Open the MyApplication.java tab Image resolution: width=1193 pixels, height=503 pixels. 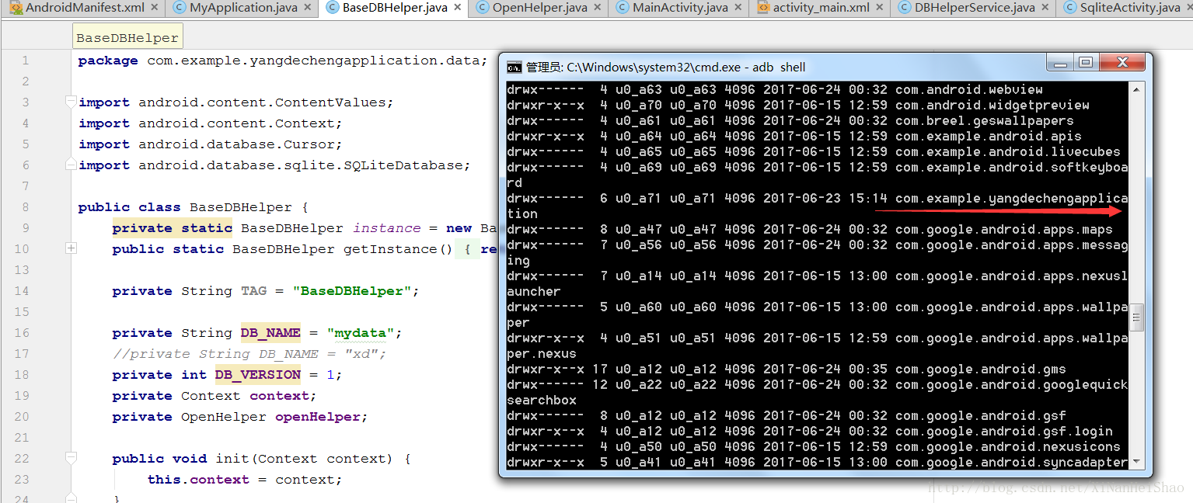pos(243,8)
